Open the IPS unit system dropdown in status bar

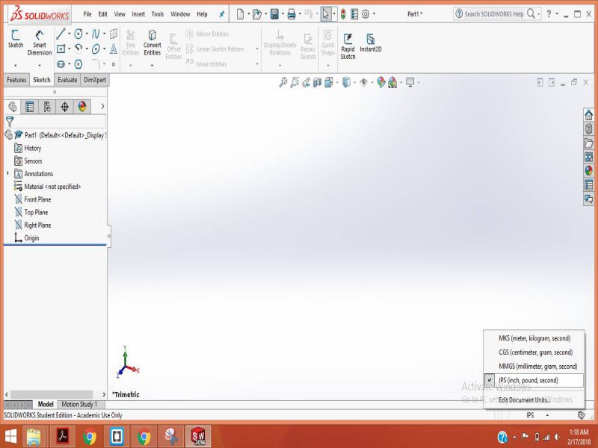point(537,415)
